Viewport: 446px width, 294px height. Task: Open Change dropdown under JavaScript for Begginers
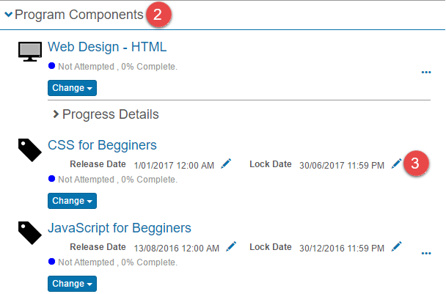coord(72,283)
